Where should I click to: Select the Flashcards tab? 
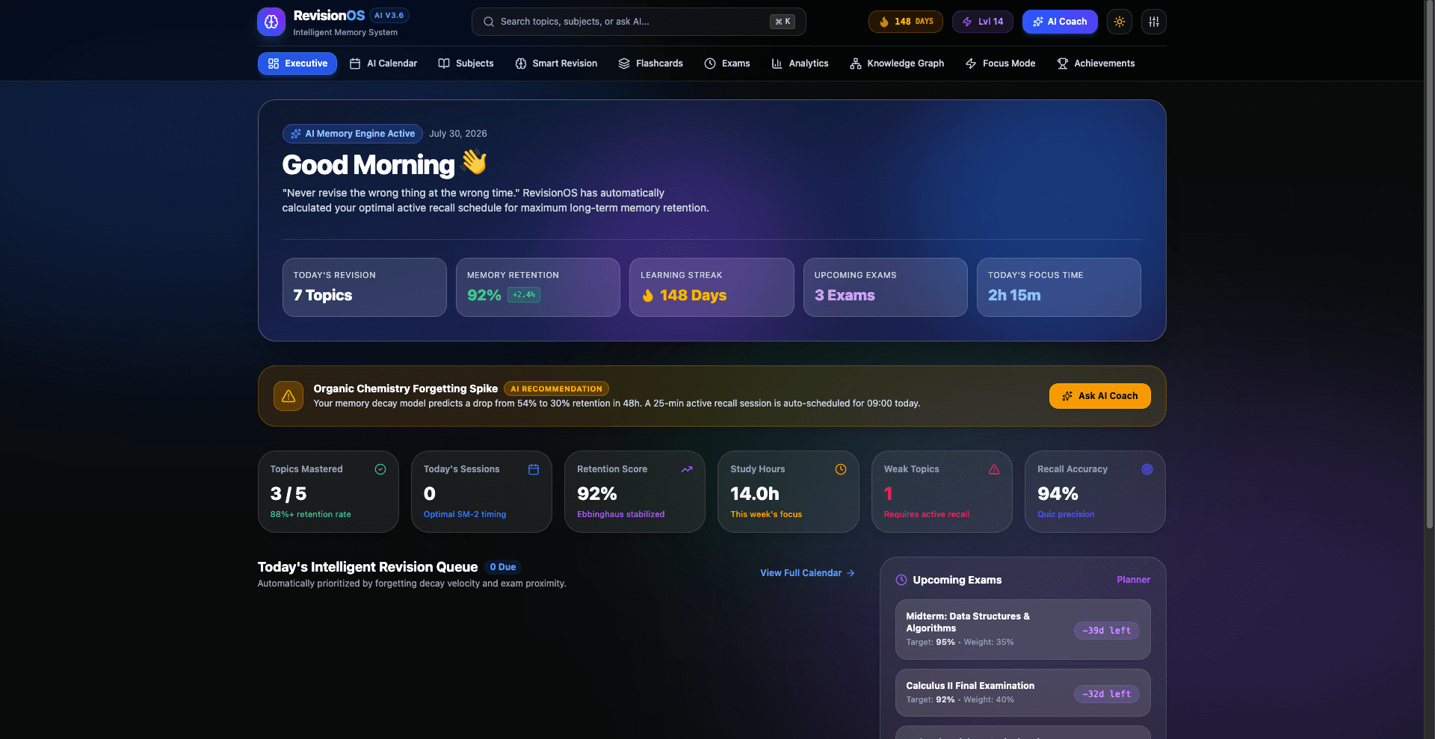[650, 64]
